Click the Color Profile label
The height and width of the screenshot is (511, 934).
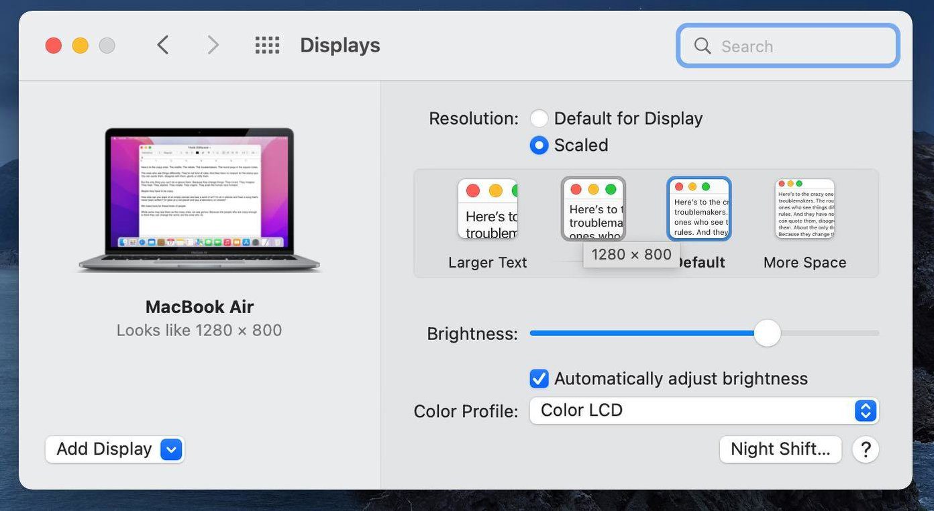[466, 411]
